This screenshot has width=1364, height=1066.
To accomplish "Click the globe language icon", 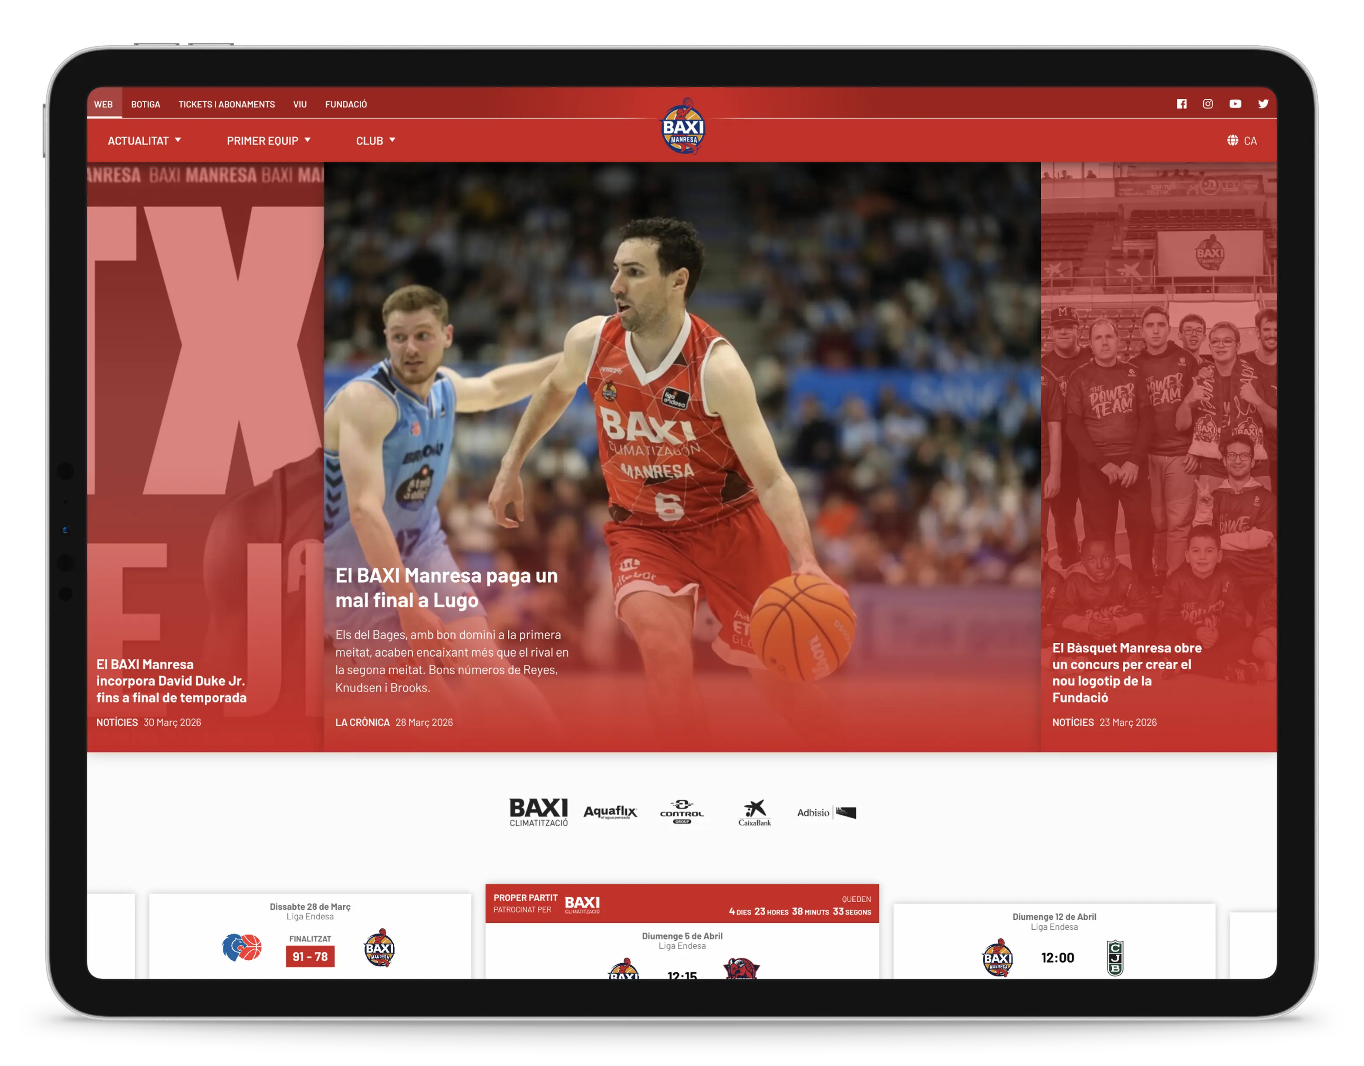I will [x=1232, y=141].
